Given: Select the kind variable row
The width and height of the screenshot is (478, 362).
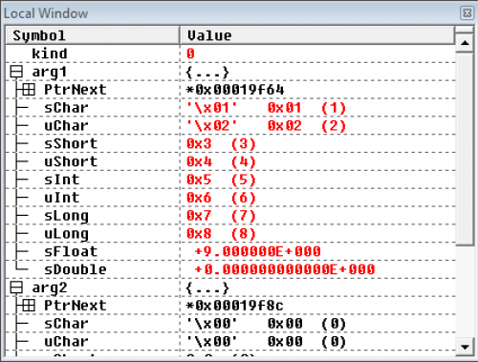Looking at the screenshot, I should point(230,53).
